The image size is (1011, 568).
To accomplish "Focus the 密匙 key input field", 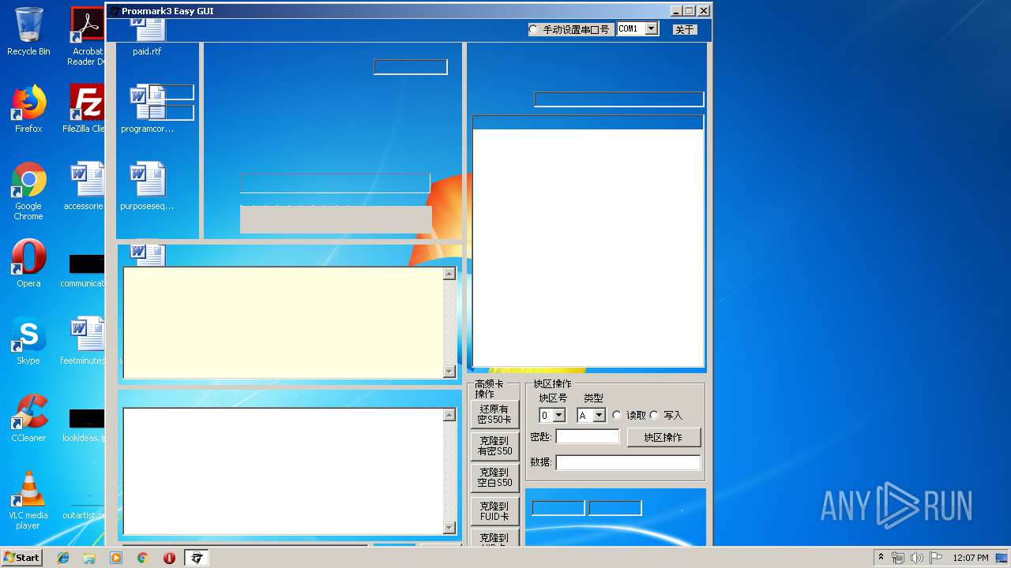I will [588, 436].
